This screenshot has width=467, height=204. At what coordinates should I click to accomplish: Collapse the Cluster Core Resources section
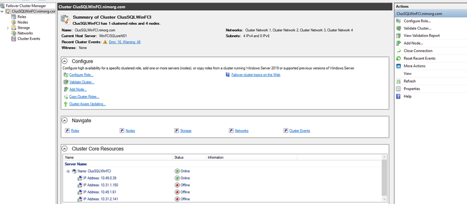tap(65, 149)
